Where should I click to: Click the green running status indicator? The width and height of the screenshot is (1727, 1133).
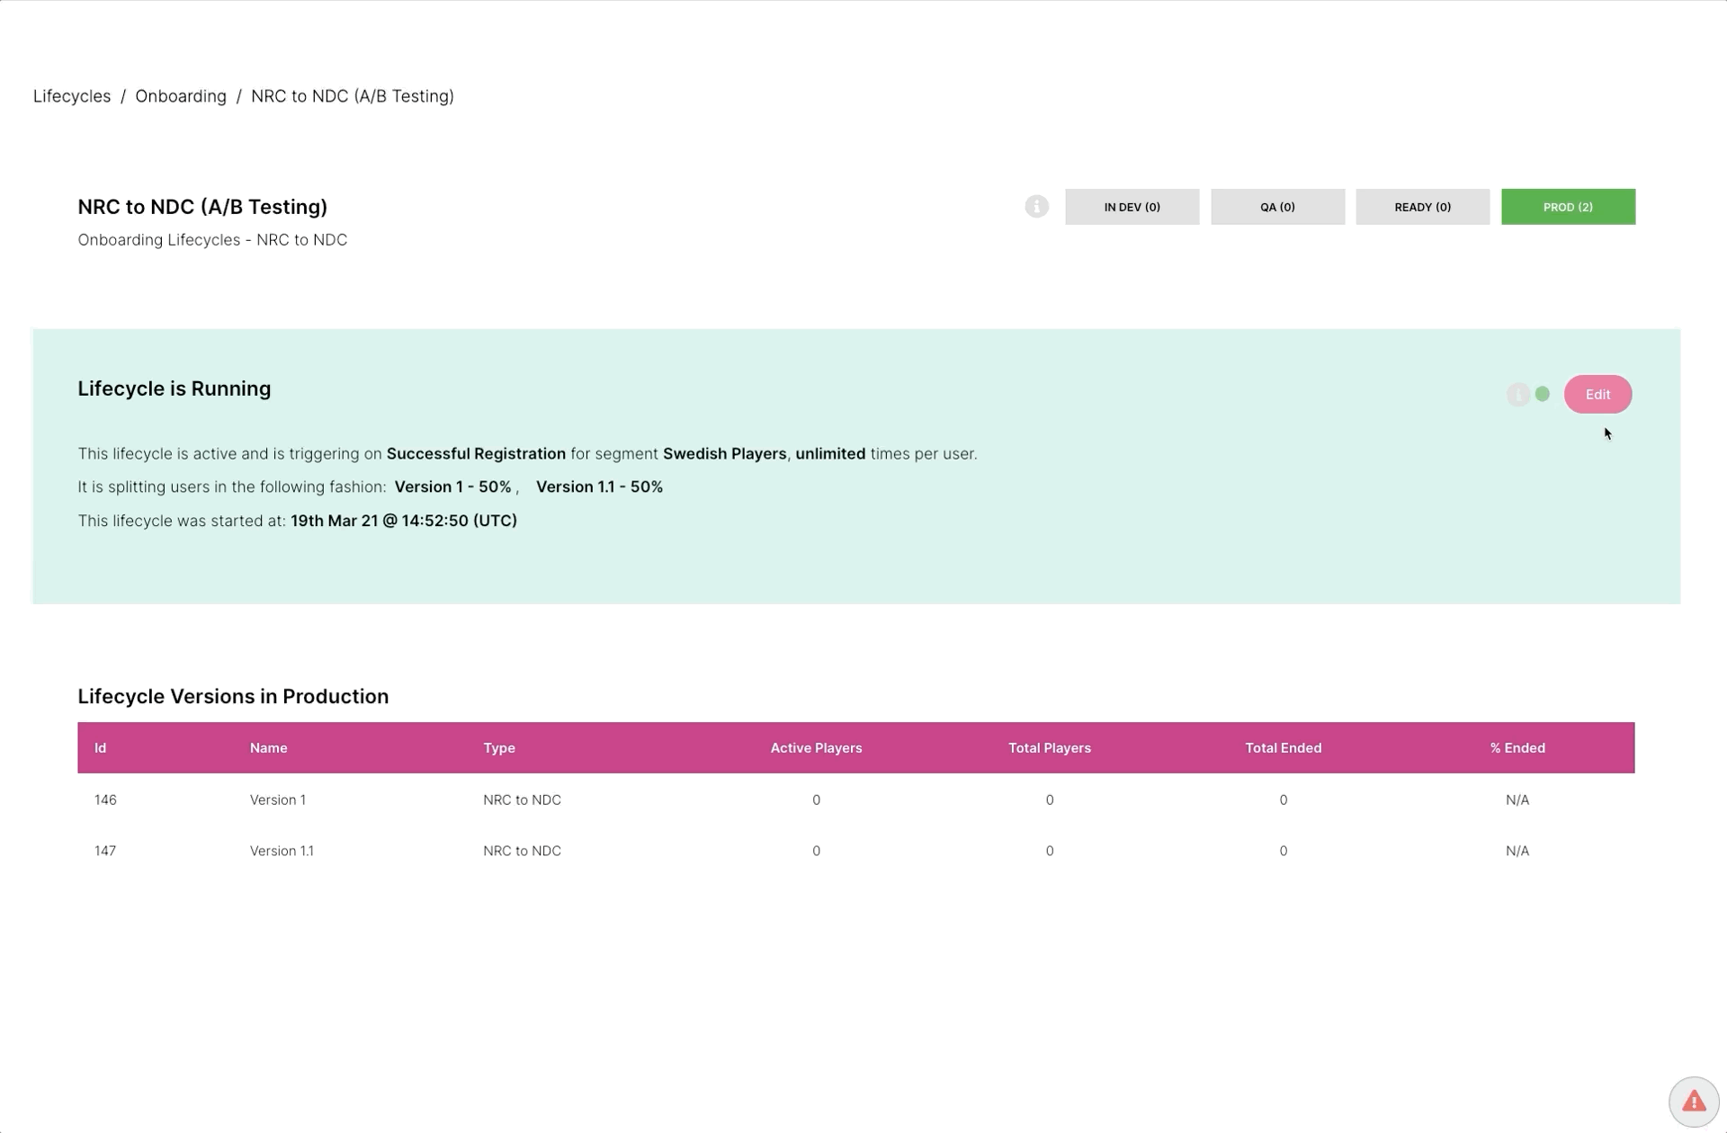[x=1543, y=395]
